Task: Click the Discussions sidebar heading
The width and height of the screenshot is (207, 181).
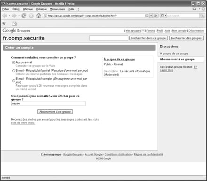Action: tap(169, 46)
